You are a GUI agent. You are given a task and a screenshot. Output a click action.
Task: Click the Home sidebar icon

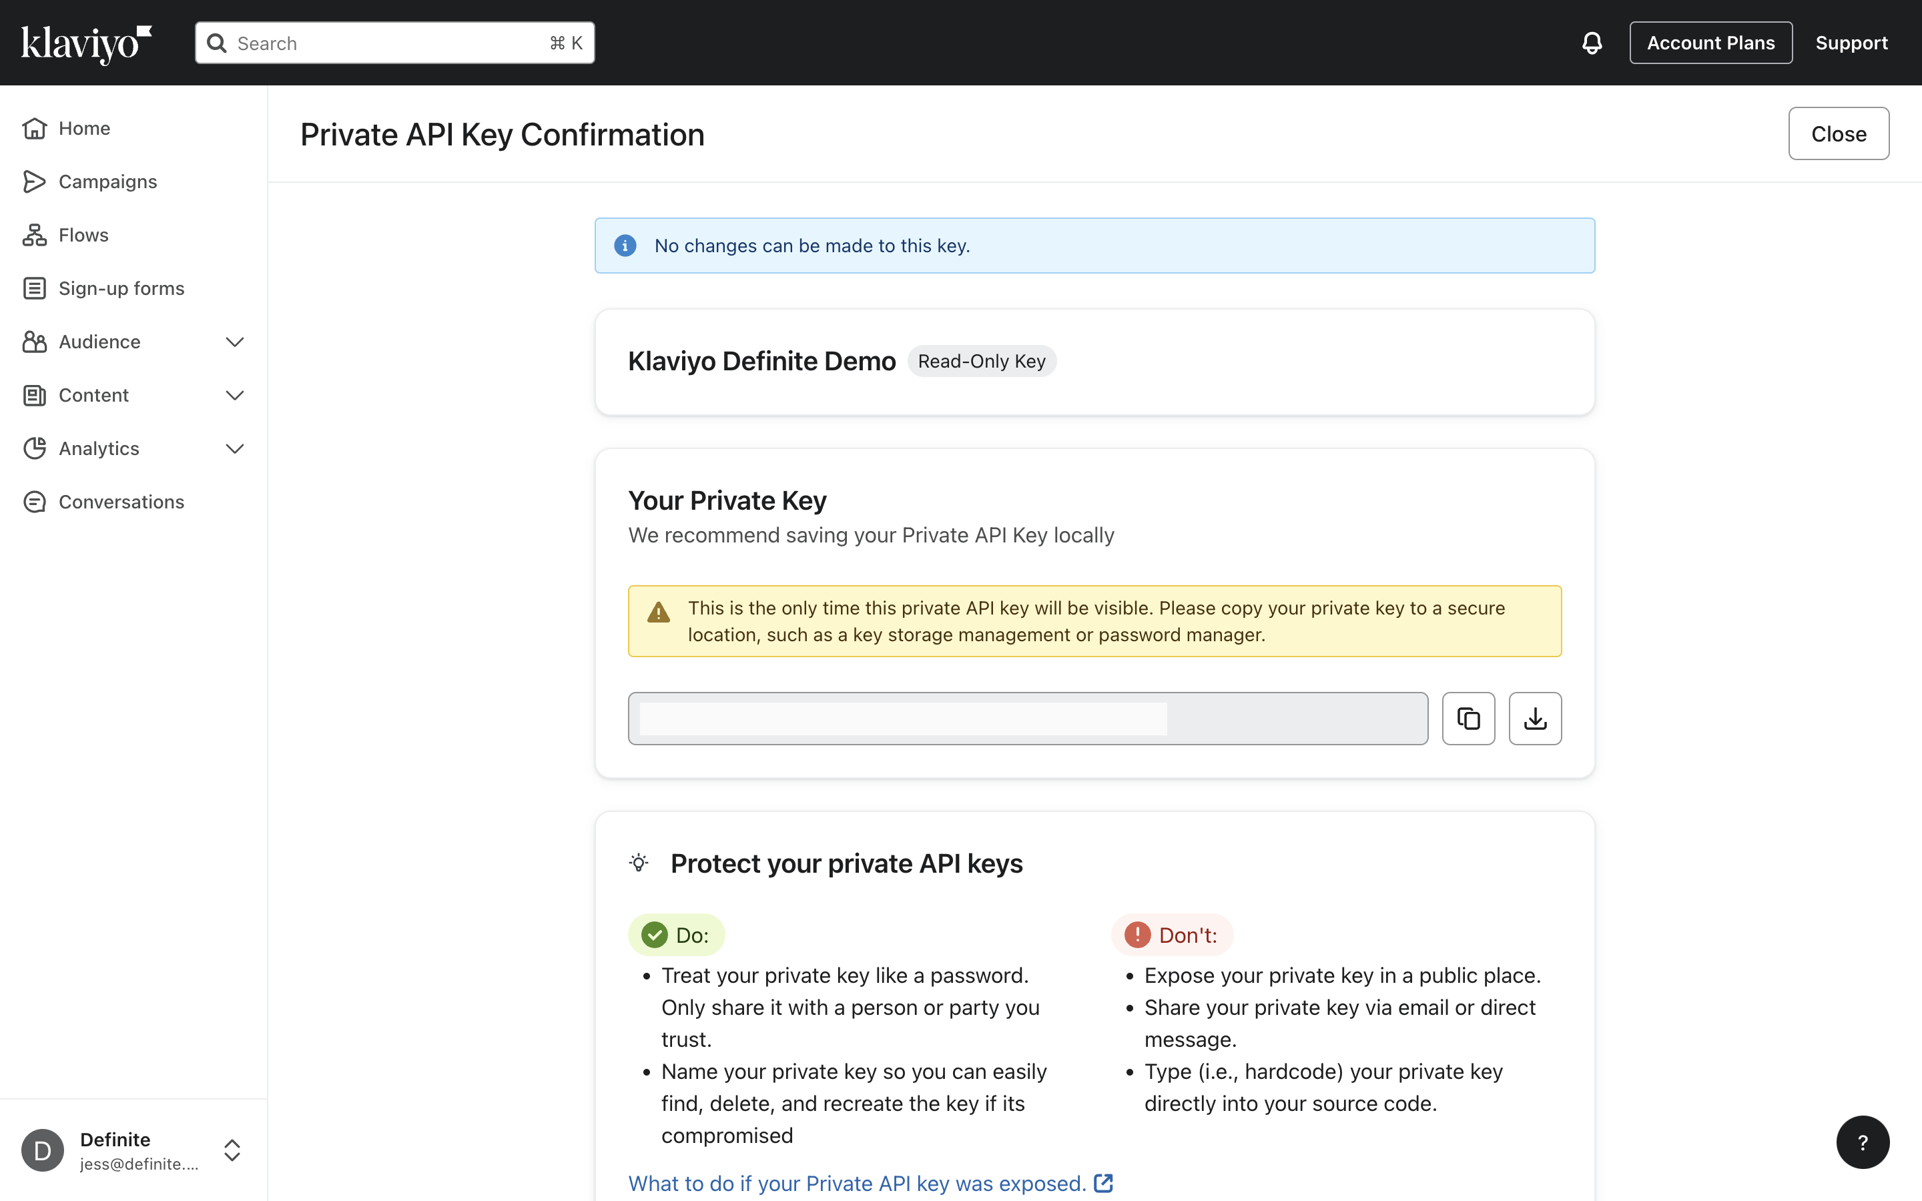[x=34, y=129]
